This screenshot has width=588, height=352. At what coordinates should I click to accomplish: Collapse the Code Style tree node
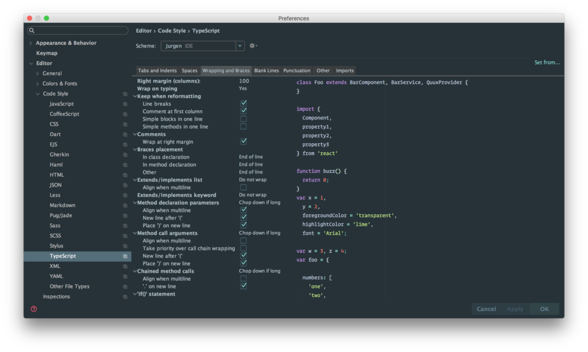point(38,94)
